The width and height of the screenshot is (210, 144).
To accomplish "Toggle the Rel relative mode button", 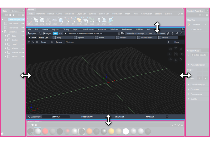I will click(x=61, y=34).
